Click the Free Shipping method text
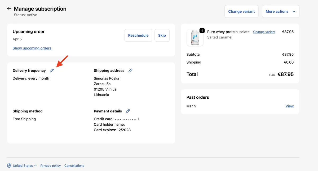This screenshot has height=171, width=318. coord(24,119)
